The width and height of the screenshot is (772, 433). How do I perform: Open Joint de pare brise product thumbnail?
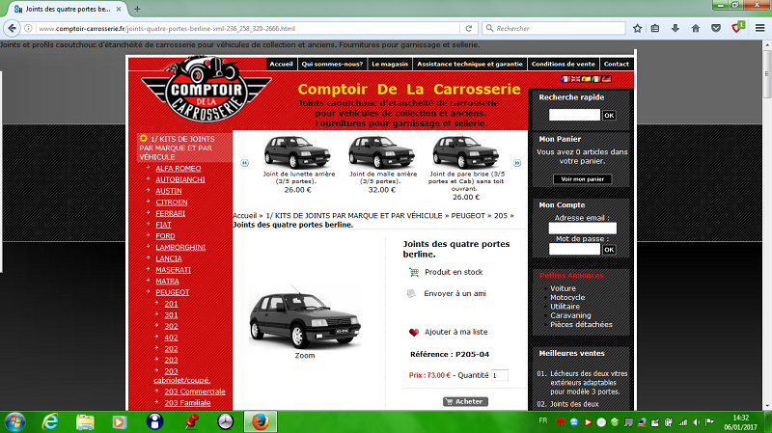(x=466, y=152)
